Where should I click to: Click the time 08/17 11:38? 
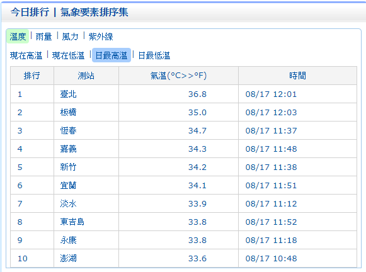[x=271, y=167]
